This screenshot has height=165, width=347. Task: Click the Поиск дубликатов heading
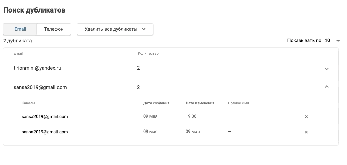click(34, 10)
